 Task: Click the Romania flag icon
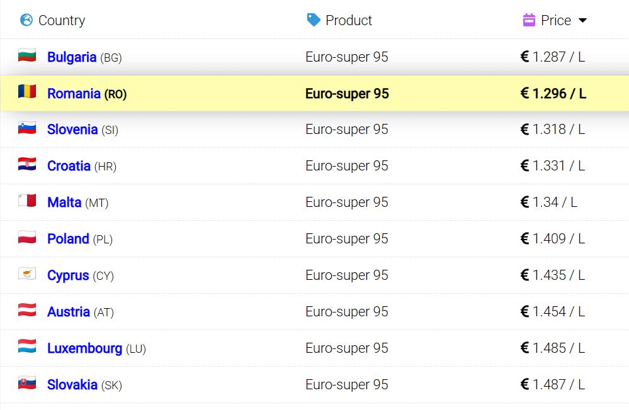coord(27,92)
